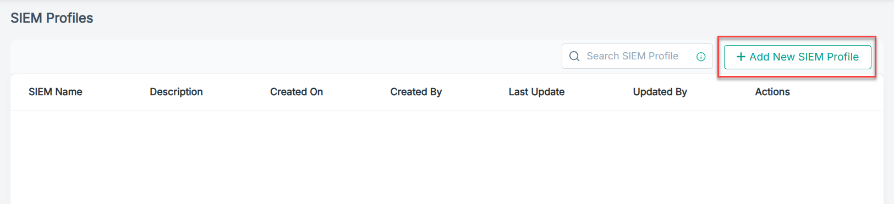Click the magnifying glass search icon
The image size is (894, 204).
574,56
